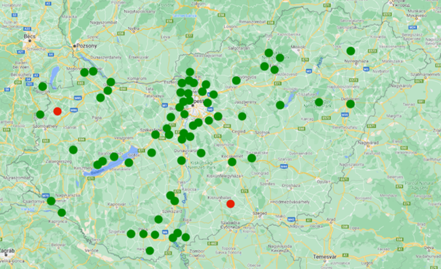Select the Orosháza town label
The width and height of the screenshot is (441, 269).
click(x=291, y=185)
